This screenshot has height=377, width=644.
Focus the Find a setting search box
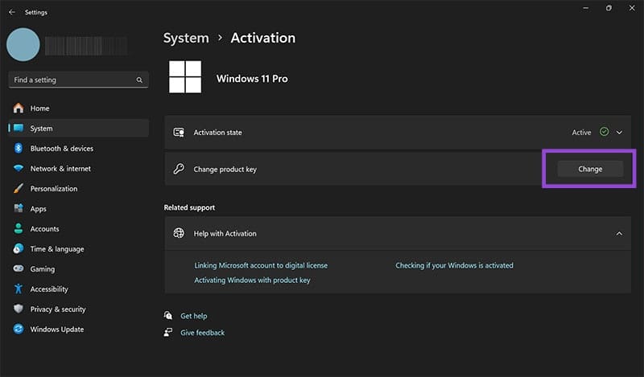(78, 80)
